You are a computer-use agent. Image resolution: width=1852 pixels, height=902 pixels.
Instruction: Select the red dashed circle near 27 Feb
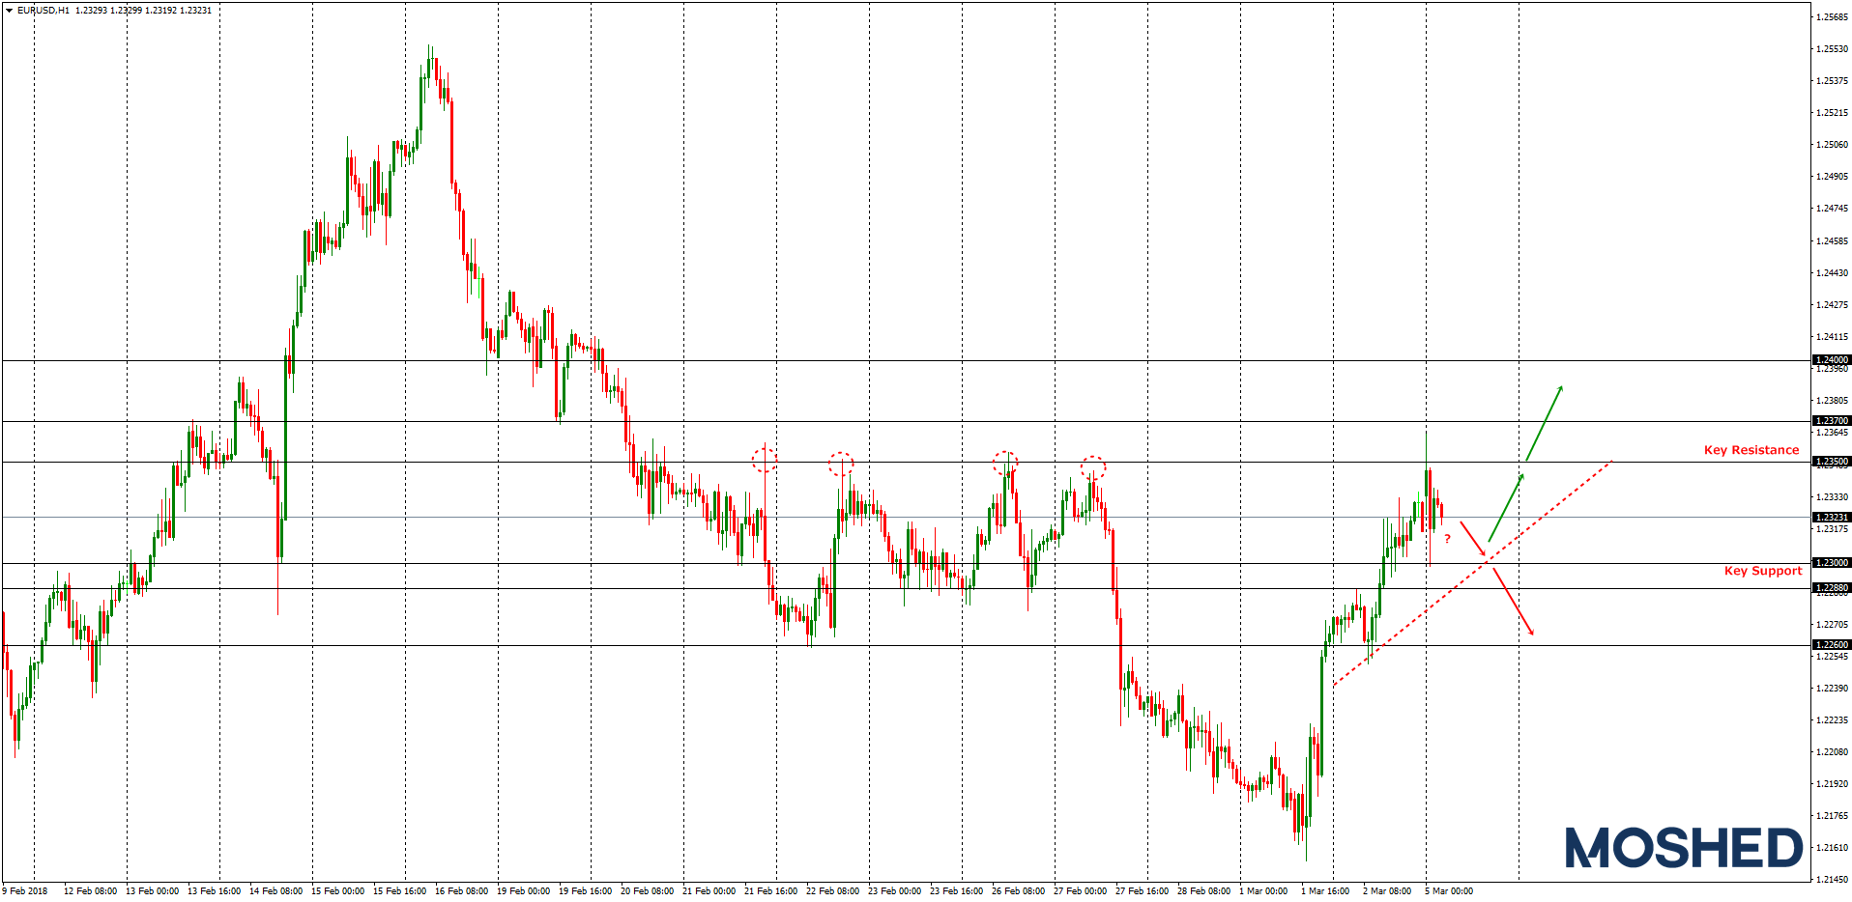(1092, 465)
